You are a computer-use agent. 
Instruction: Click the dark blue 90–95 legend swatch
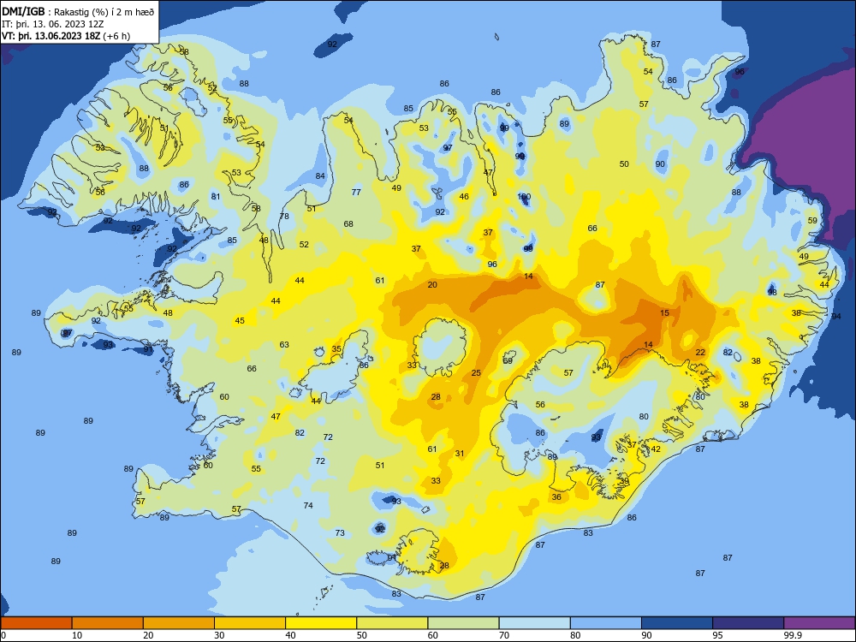pos(677,623)
